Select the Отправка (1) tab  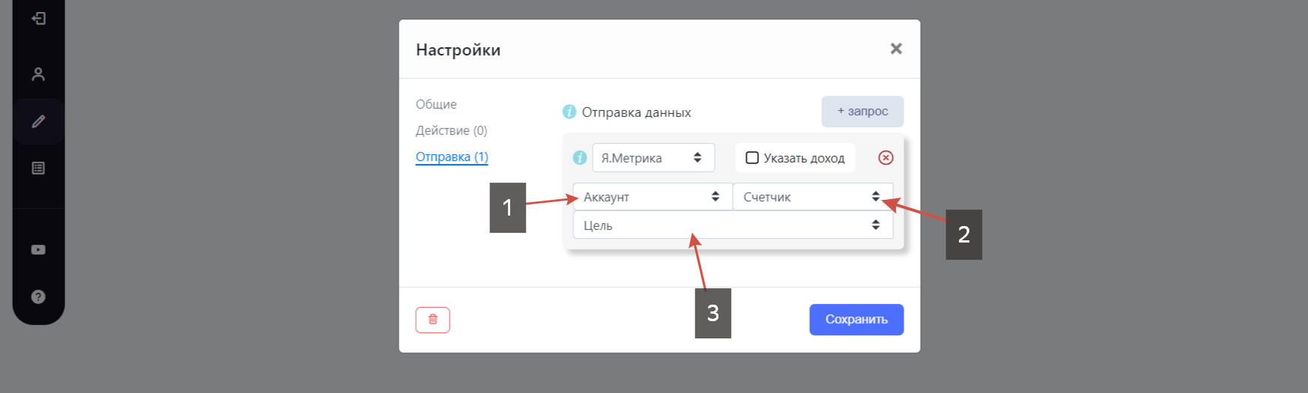pyautogui.click(x=452, y=157)
